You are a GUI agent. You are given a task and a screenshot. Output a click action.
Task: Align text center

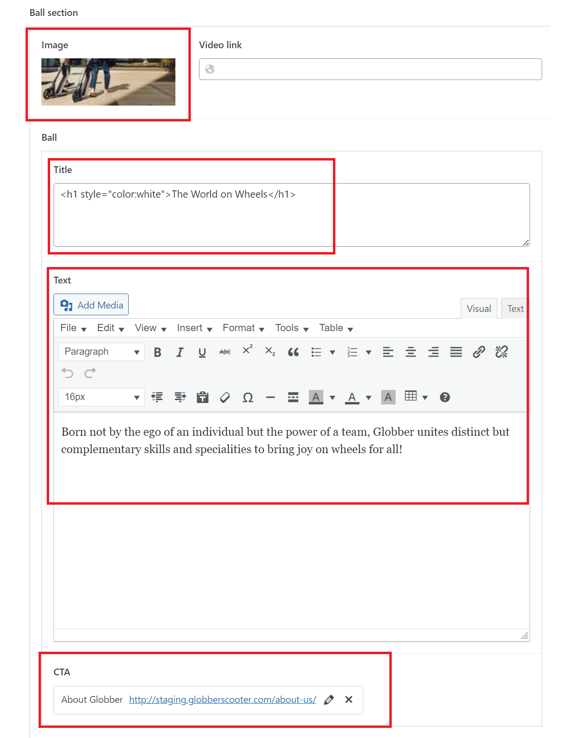click(x=411, y=352)
